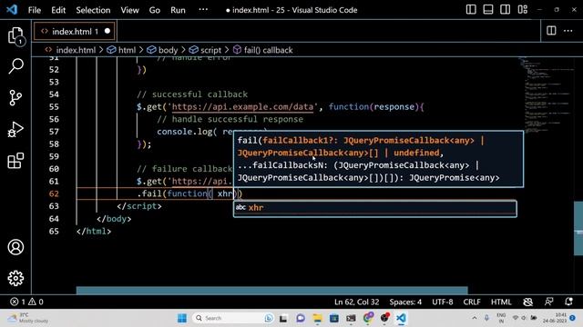This screenshot has height=327, width=583.
Task: Select the index.html editor tab
Action: 75,31
